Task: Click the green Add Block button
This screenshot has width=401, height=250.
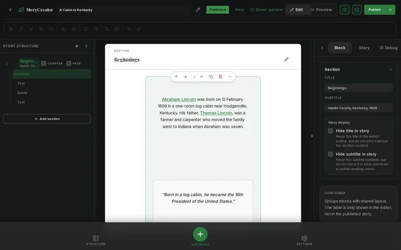Action: (x=200, y=234)
